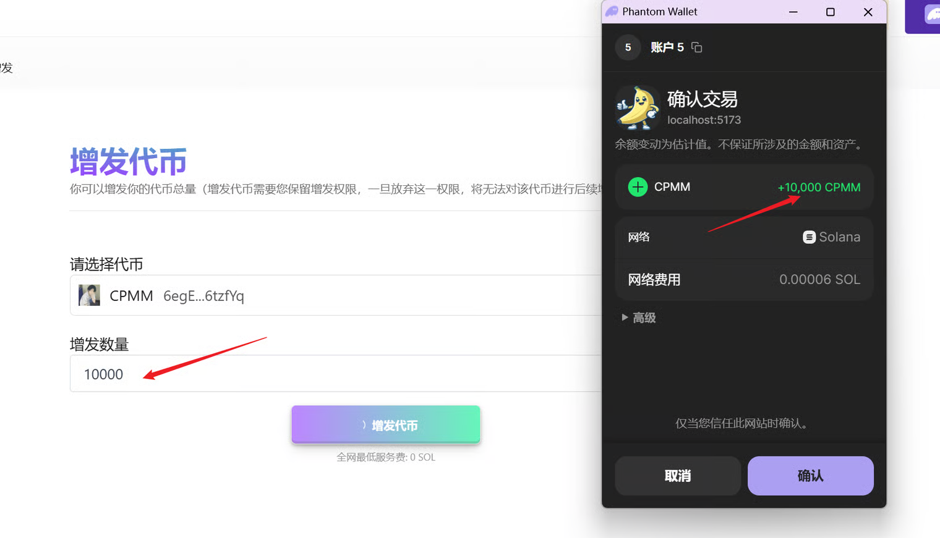Click the 增发代币 gradient button

(386, 425)
